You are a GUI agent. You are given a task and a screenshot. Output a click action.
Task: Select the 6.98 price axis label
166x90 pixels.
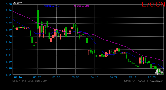9,4
